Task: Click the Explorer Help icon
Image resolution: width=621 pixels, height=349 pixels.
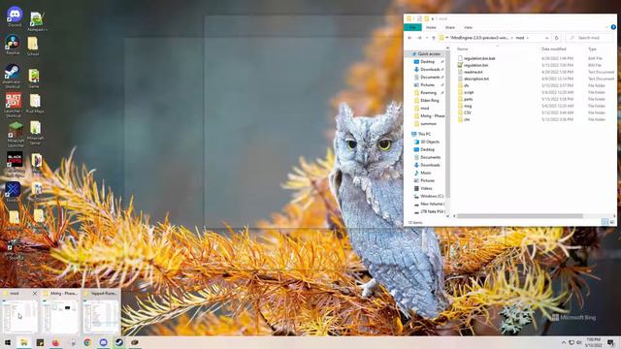Action: (613, 27)
